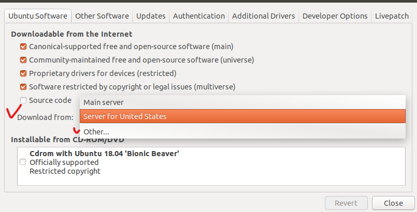Switch to the Other Software tab
This screenshot has width=417, height=212.
pyautogui.click(x=102, y=16)
